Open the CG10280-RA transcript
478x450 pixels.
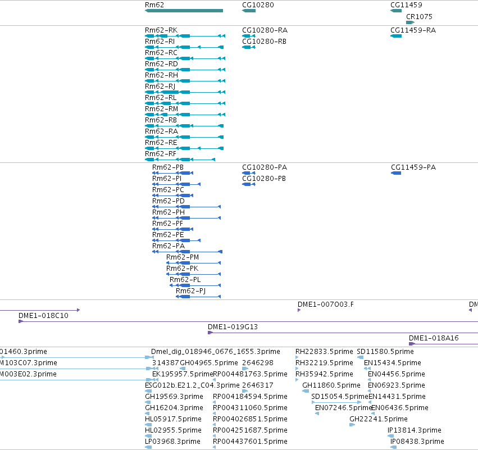click(x=249, y=36)
